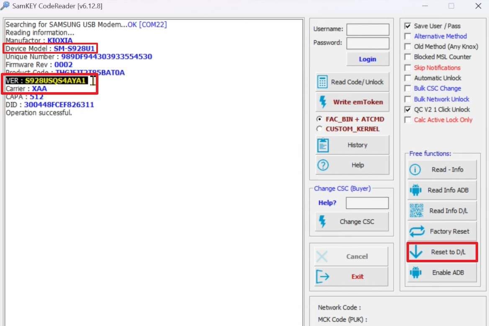The width and height of the screenshot is (489, 326).
Task: Click the clipboard icon on History
Action: [x=323, y=145]
